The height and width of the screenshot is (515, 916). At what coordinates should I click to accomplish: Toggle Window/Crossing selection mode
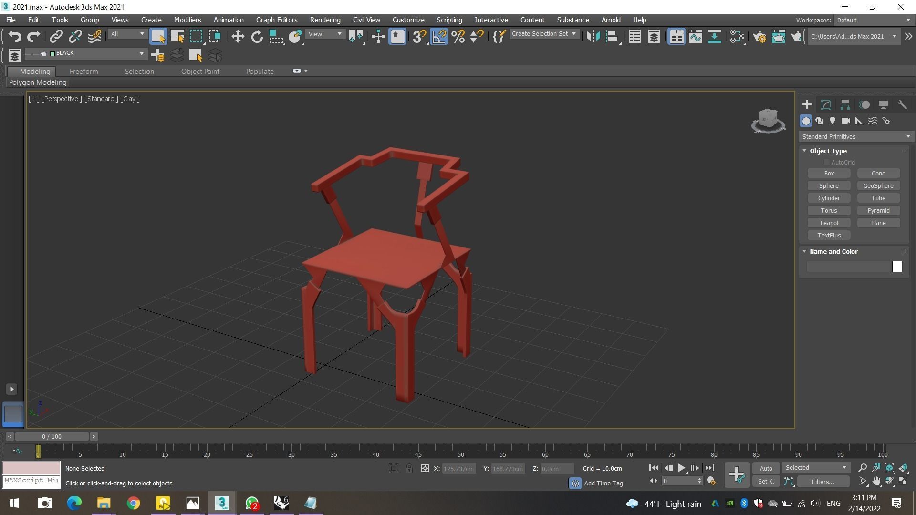click(215, 37)
